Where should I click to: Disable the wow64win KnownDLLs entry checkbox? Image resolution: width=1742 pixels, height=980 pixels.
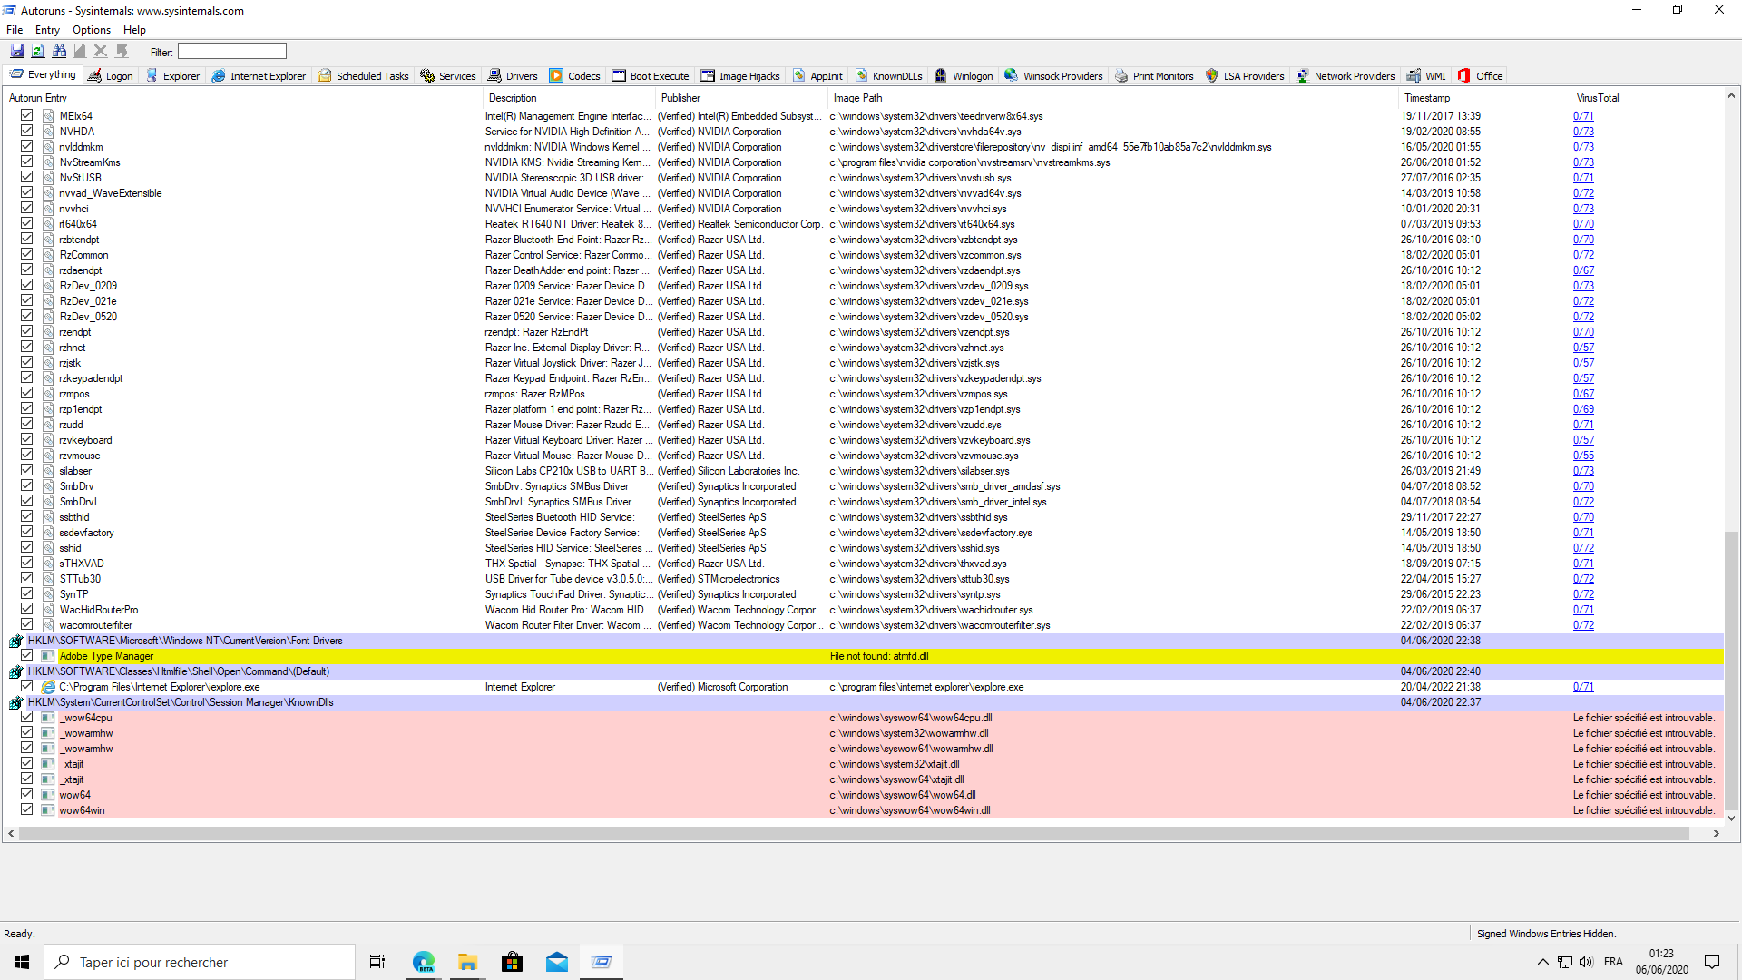tap(26, 810)
